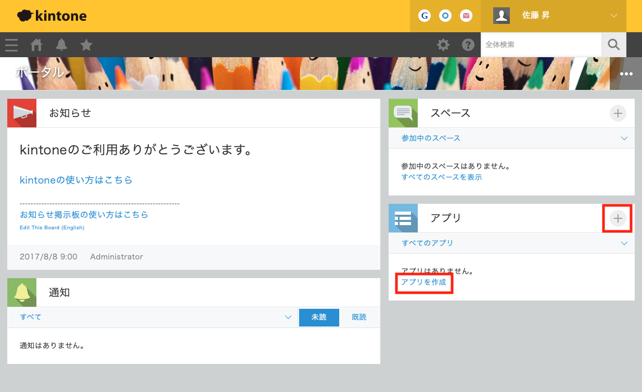Go to the home portal icon
The height and width of the screenshot is (392, 642).
[x=36, y=45]
